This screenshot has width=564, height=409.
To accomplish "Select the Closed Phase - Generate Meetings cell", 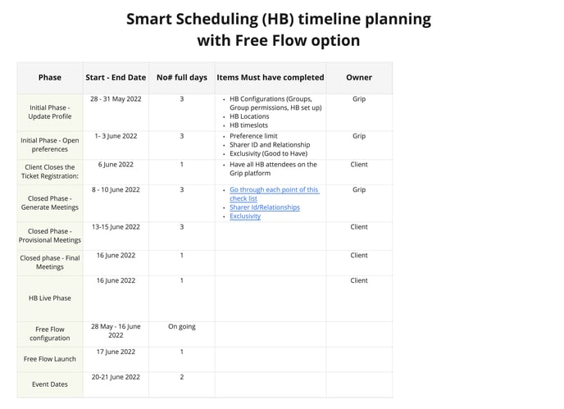I will (50, 203).
